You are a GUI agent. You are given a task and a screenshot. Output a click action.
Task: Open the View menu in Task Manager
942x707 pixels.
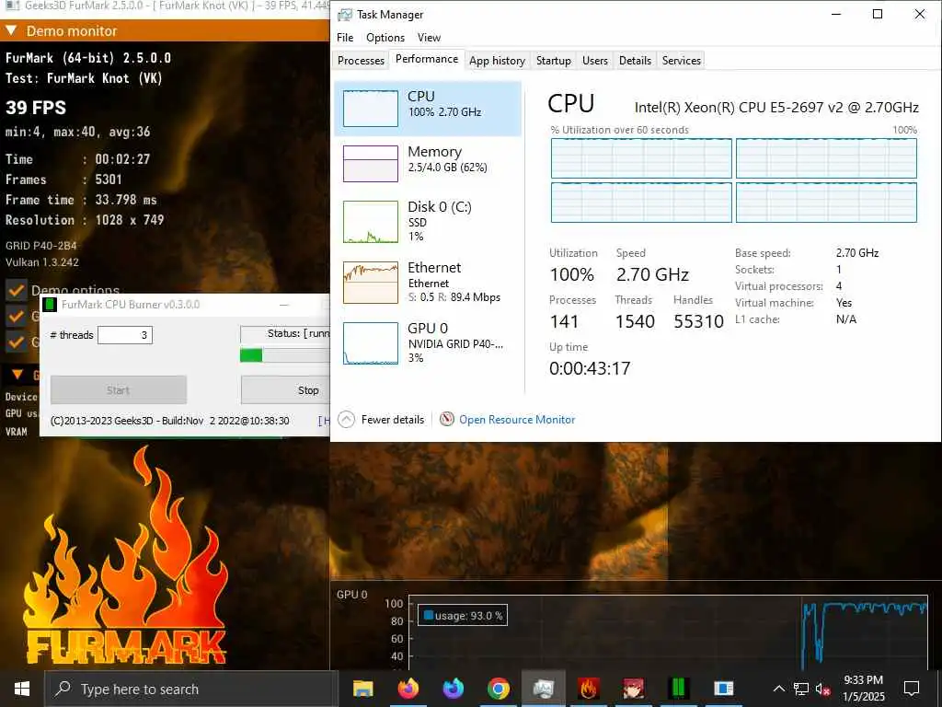point(429,37)
